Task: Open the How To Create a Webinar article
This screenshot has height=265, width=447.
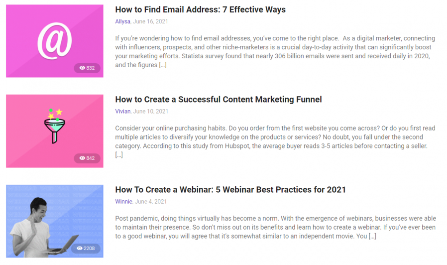Action: 230,190
